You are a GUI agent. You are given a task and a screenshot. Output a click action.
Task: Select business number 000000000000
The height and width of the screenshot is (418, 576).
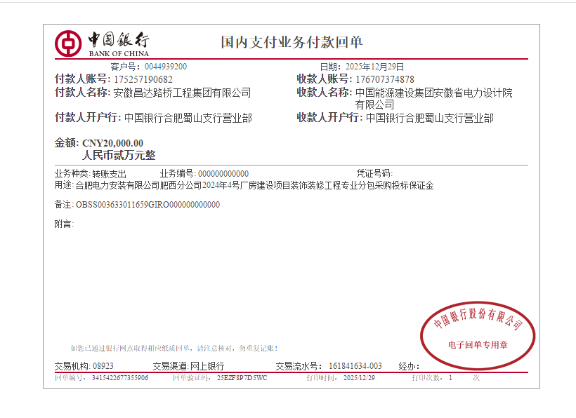[223, 174]
